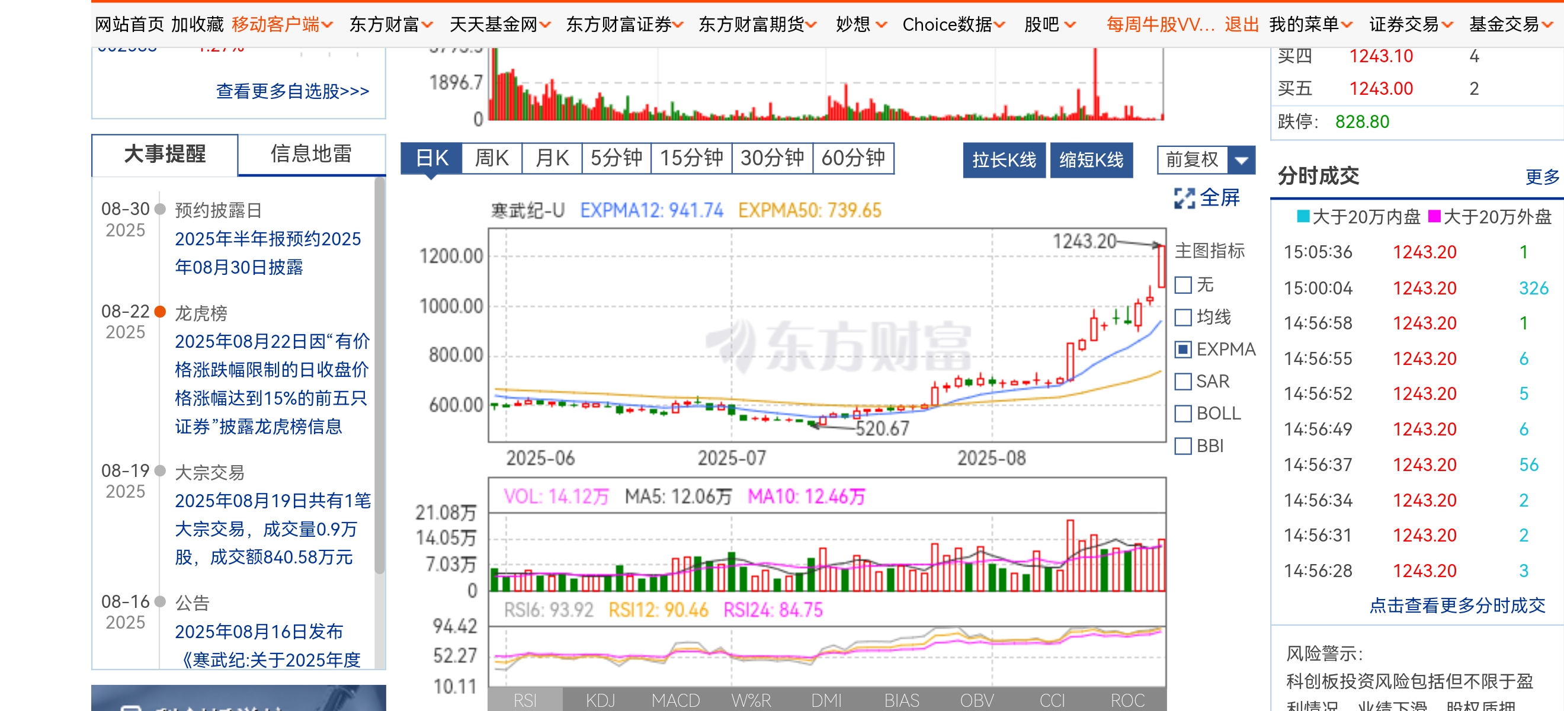This screenshot has height=711, width=1564.
Task: Click the 加收藏 link
Action: point(197,25)
